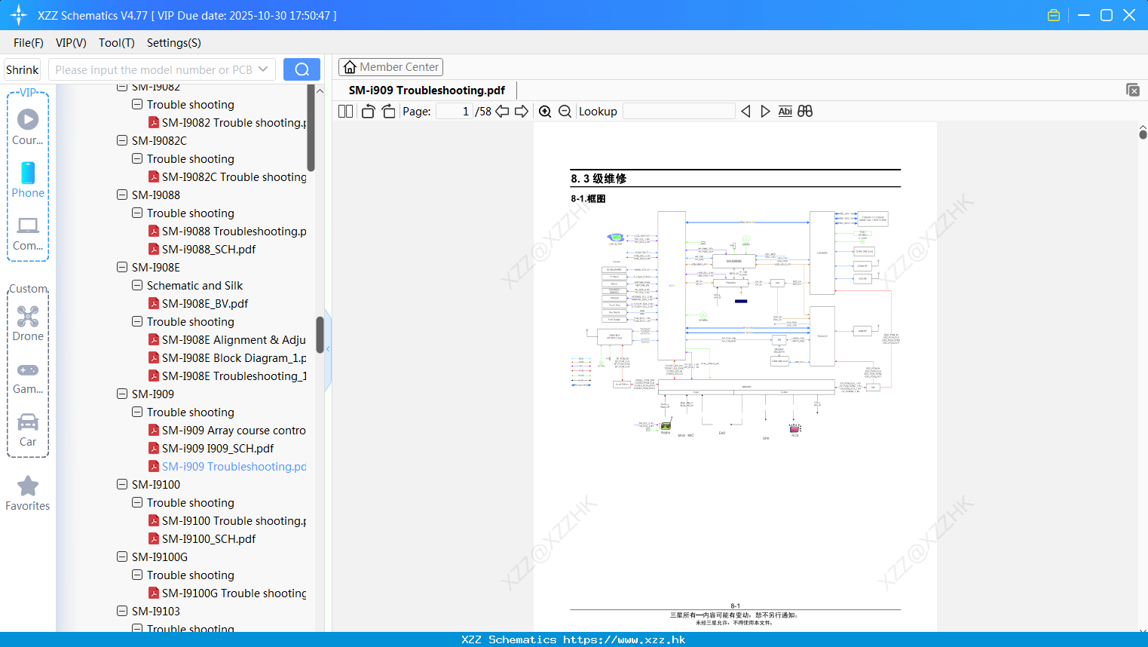
Task: Open SM-i909 I909_SCH.pdf
Action: [x=211, y=448]
